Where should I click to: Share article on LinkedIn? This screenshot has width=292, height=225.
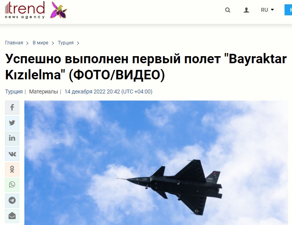click(x=12, y=139)
